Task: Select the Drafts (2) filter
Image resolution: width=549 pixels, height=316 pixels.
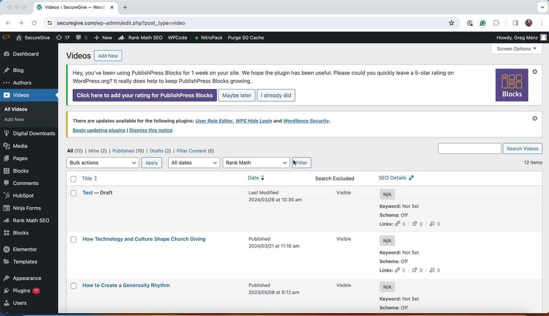Action: [157, 151]
